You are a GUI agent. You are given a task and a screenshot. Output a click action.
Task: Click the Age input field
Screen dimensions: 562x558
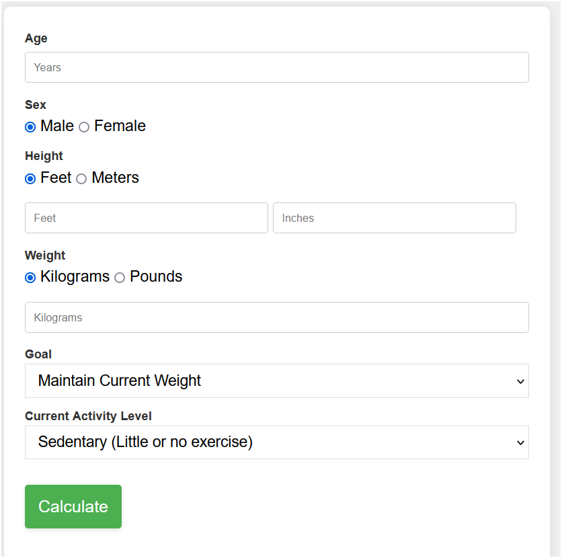pyautogui.click(x=276, y=67)
